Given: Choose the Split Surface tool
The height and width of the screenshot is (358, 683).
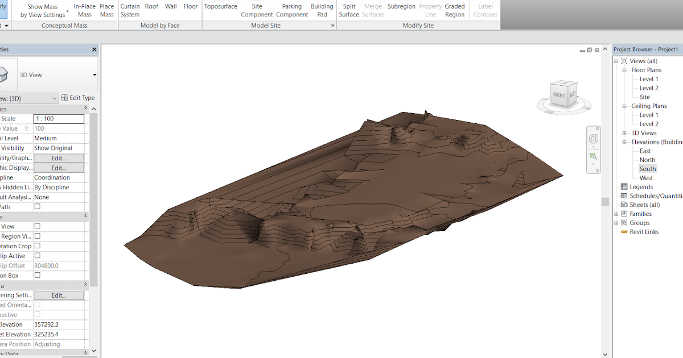Looking at the screenshot, I should [x=348, y=10].
